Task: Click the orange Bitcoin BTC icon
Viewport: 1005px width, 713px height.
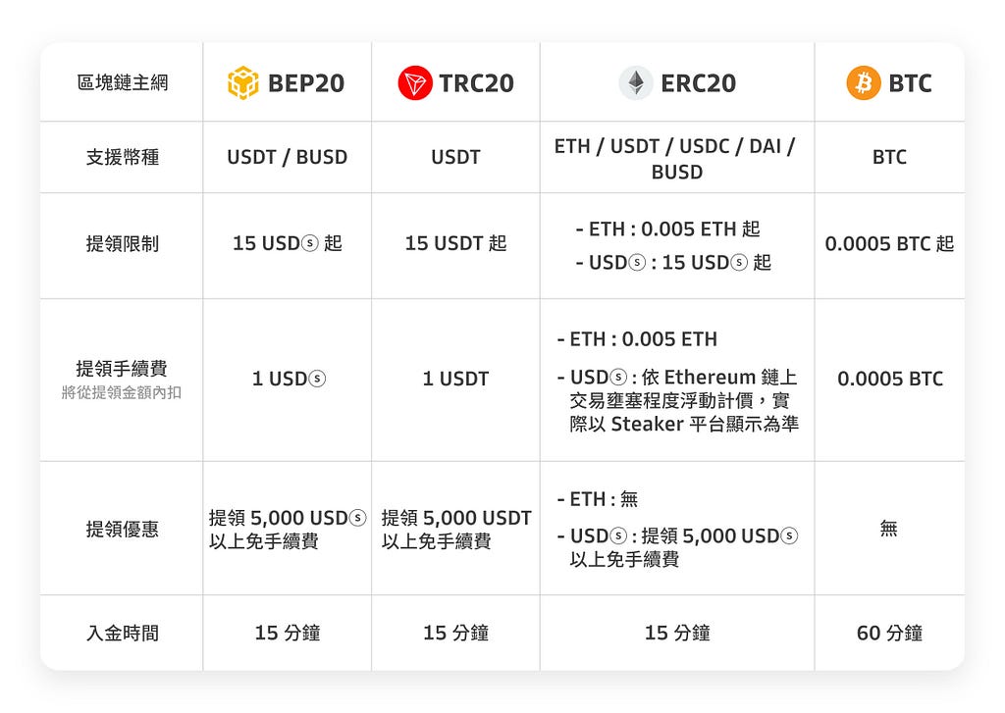Action: [864, 82]
